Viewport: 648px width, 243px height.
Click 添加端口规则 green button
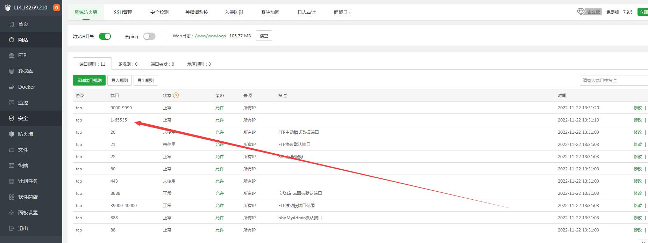(x=89, y=80)
